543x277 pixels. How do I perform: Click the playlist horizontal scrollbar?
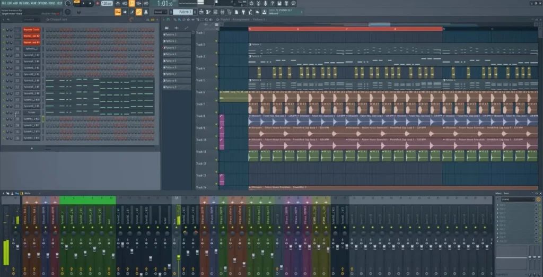click(379, 24)
